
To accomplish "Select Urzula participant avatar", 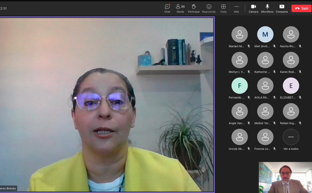I will pos(239,137).
